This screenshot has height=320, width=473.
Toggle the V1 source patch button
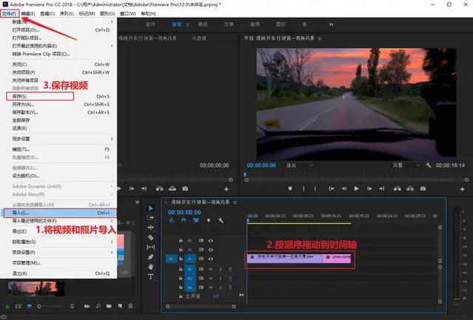click(171, 259)
